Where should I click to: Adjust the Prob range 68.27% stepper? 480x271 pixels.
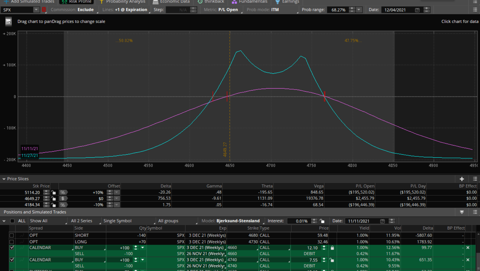352,10
